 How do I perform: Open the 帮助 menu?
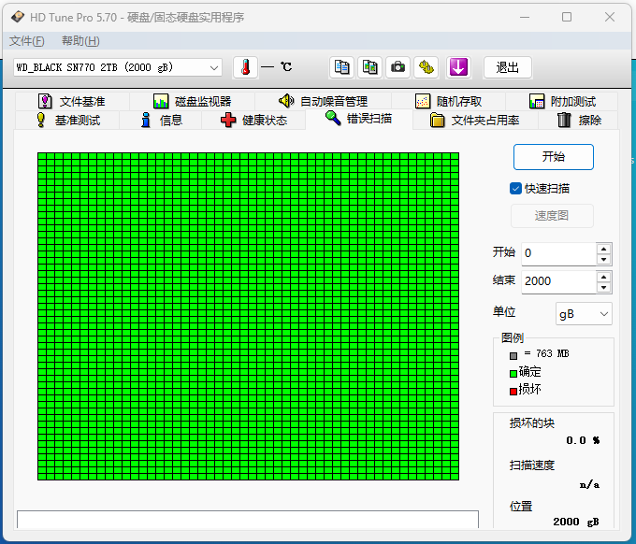tap(80, 41)
